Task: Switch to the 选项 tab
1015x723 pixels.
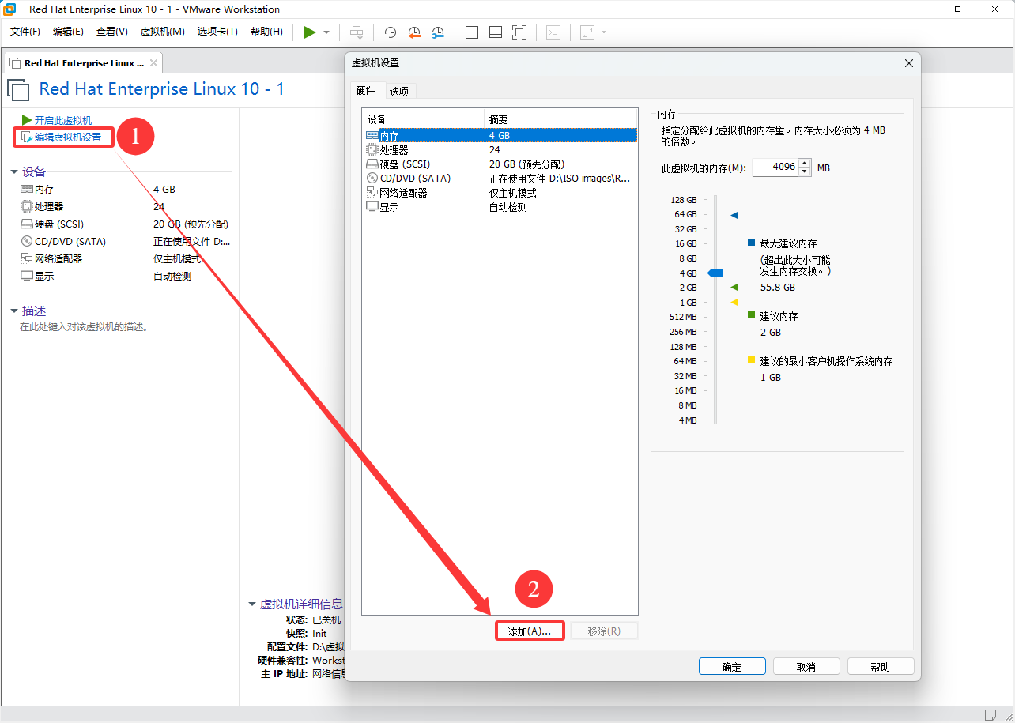Action: click(399, 91)
